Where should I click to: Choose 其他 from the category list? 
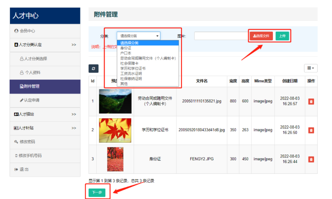coord(148,84)
